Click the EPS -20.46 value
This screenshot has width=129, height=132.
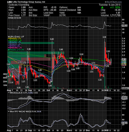coord(53,10)
